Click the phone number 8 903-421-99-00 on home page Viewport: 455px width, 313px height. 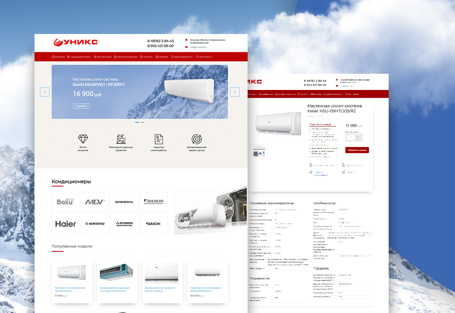coord(160,46)
